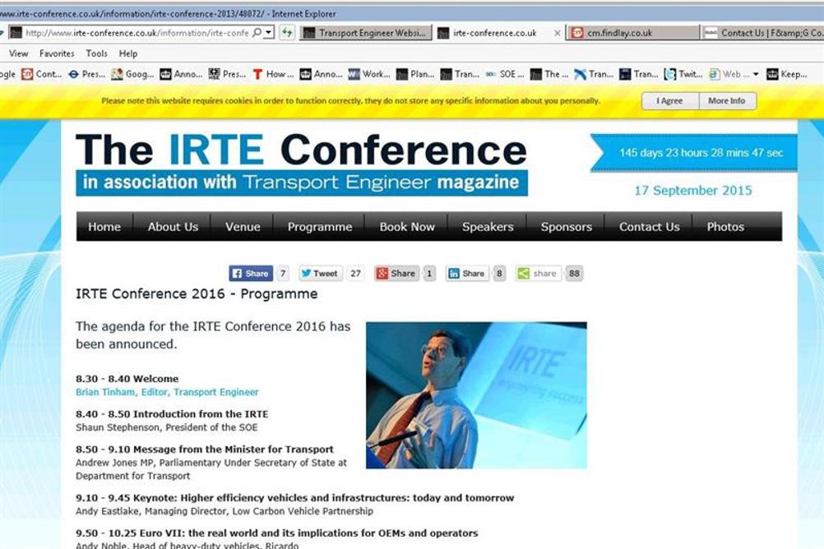Open the Work... Word document bookmark
The height and width of the screenshot is (549, 824).
369,74
